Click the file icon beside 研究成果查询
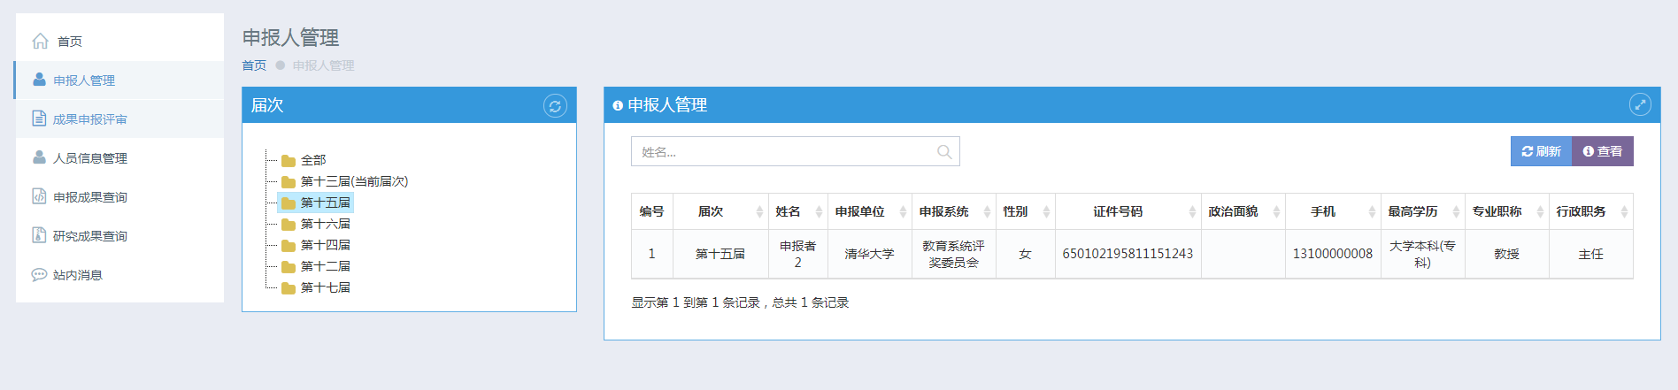 [39, 235]
